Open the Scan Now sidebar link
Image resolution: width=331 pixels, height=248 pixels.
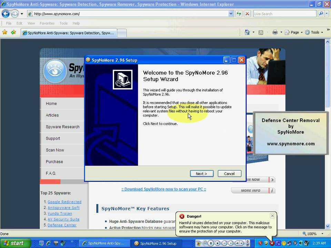point(55,150)
